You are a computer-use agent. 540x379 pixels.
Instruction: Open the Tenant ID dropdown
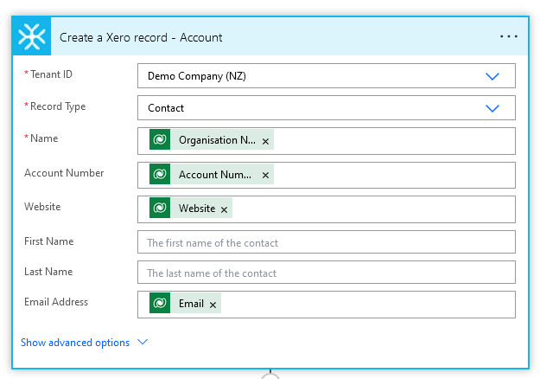327,75
